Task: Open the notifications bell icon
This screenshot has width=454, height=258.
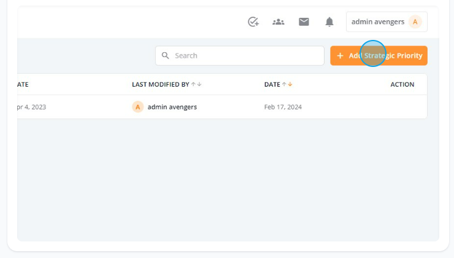Action: click(x=329, y=21)
